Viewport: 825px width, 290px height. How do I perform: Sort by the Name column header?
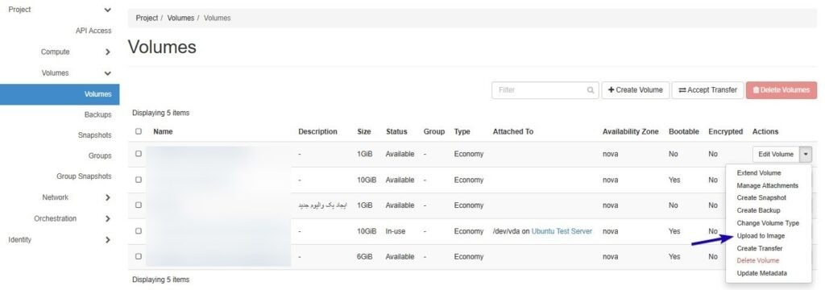[x=163, y=131]
